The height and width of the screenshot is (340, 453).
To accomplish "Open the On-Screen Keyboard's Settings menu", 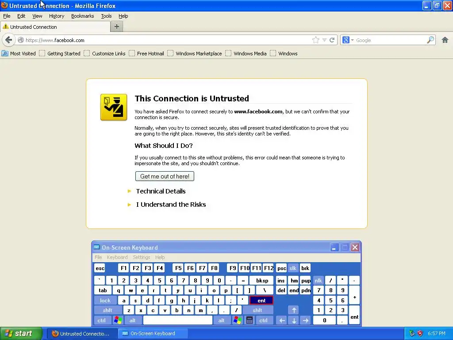I will pos(141,257).
